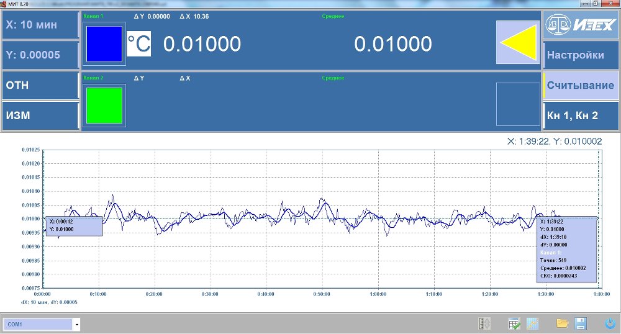Expand the COM1 port dropdown arrow
The width and height of the screenshot is (621, 334).
77,325
